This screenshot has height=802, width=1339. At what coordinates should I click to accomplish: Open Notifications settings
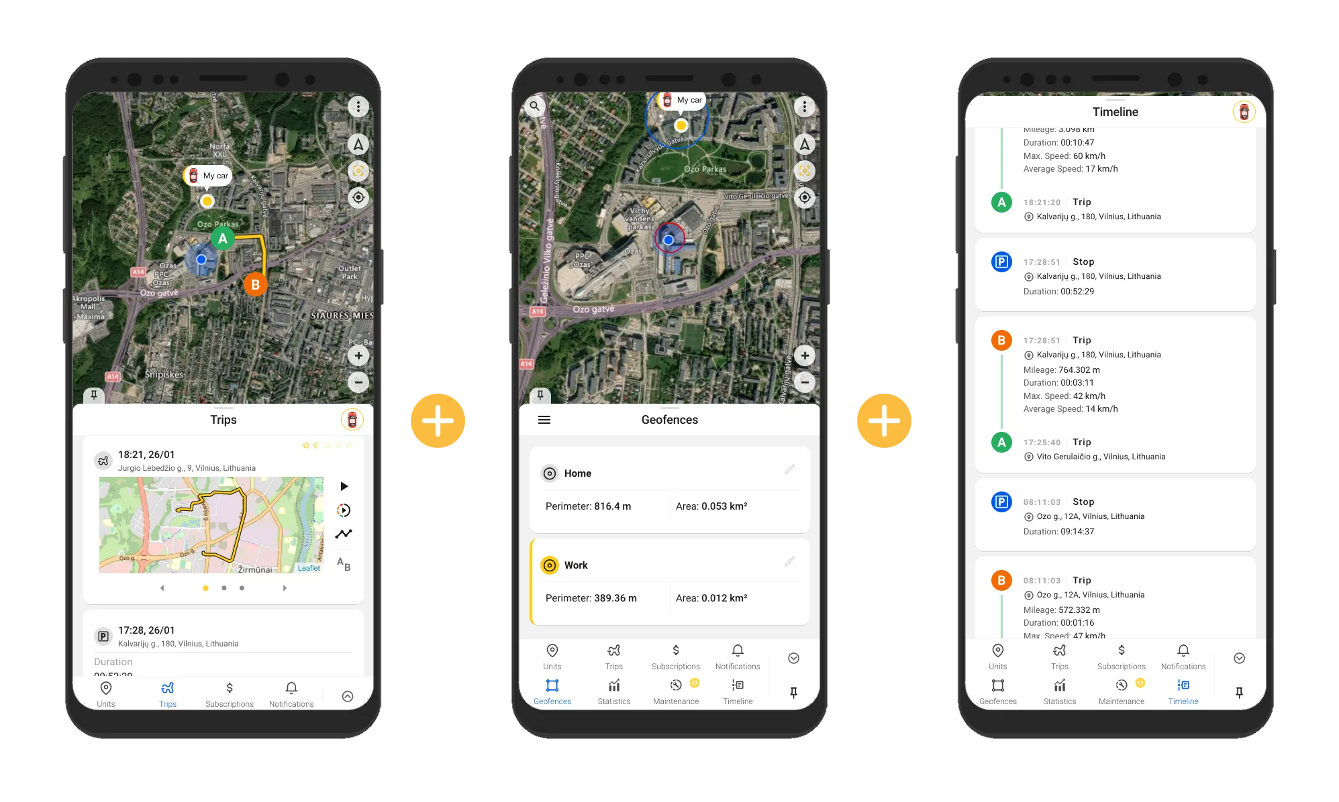291,694
